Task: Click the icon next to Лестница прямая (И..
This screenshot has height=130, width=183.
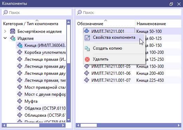Action: click(20, 59)
